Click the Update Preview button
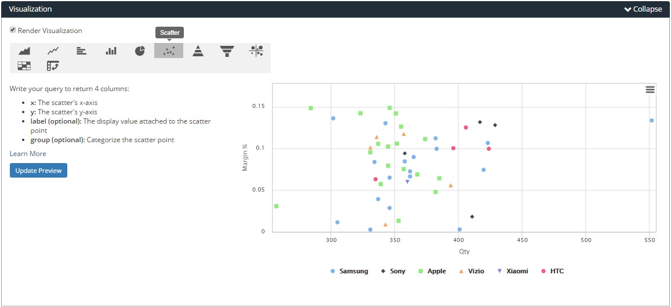 tap(38, 171)
